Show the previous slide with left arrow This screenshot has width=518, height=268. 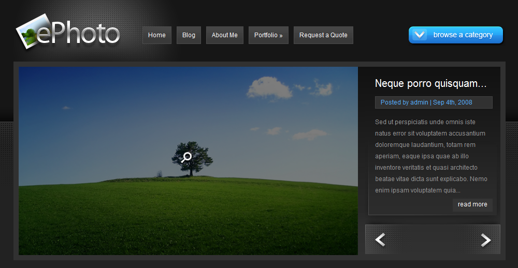(380, 240)
